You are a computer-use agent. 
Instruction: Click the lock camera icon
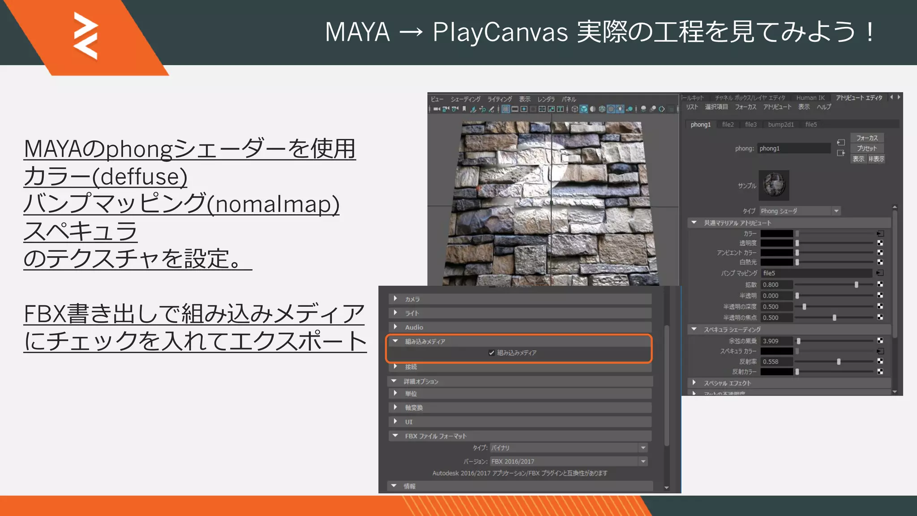446,109
